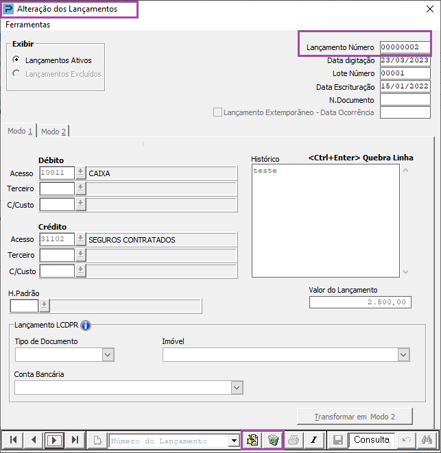Click the Data Ocorrência field
Image resolution: width=441 pixels, height=453 pixels.
405,112
